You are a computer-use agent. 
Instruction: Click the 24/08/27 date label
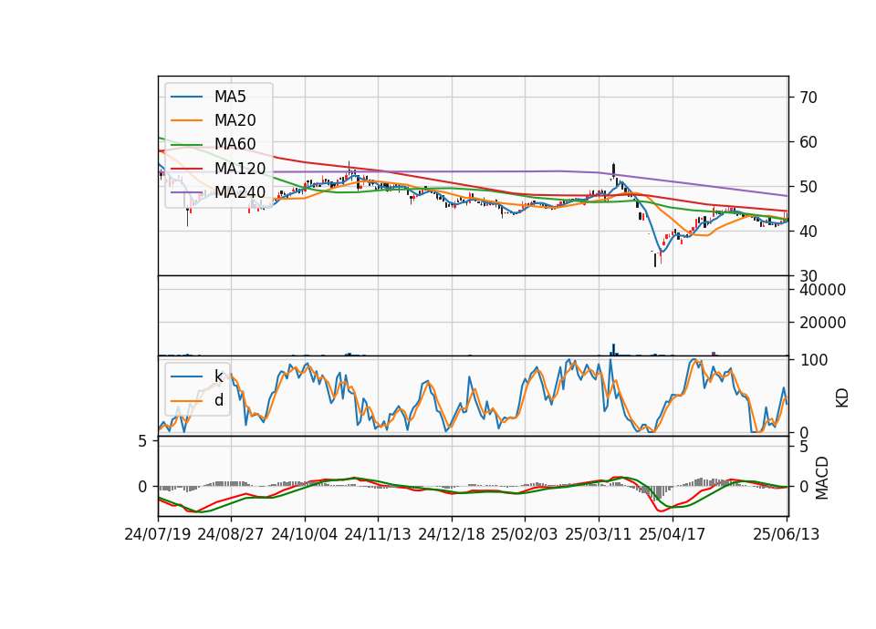click(231, 534)
